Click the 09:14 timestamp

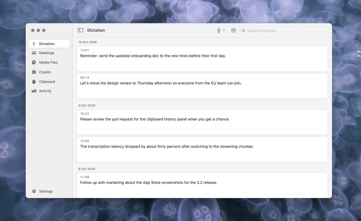pyautogui.click(x=85, y=78)
